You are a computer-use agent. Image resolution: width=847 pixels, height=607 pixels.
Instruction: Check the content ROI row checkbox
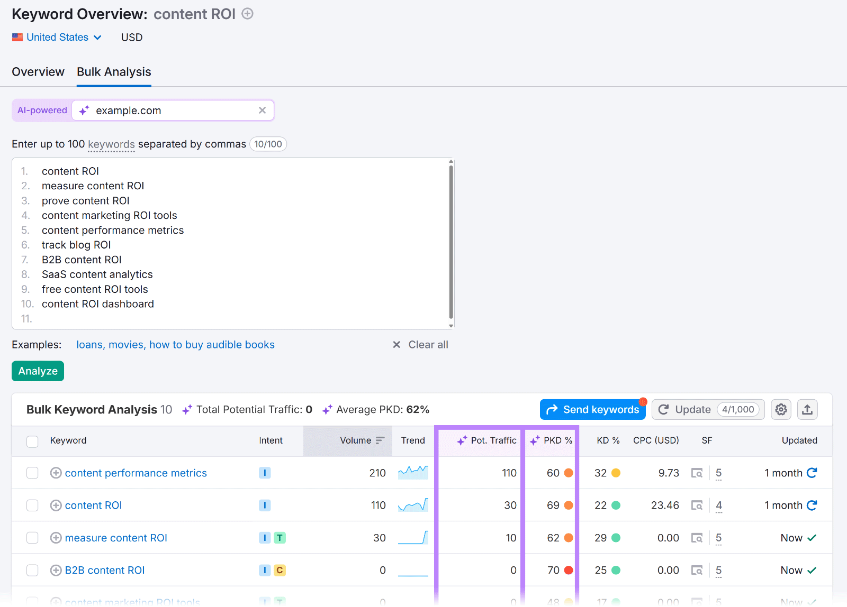pyautogui.click(x=32, y=505)
